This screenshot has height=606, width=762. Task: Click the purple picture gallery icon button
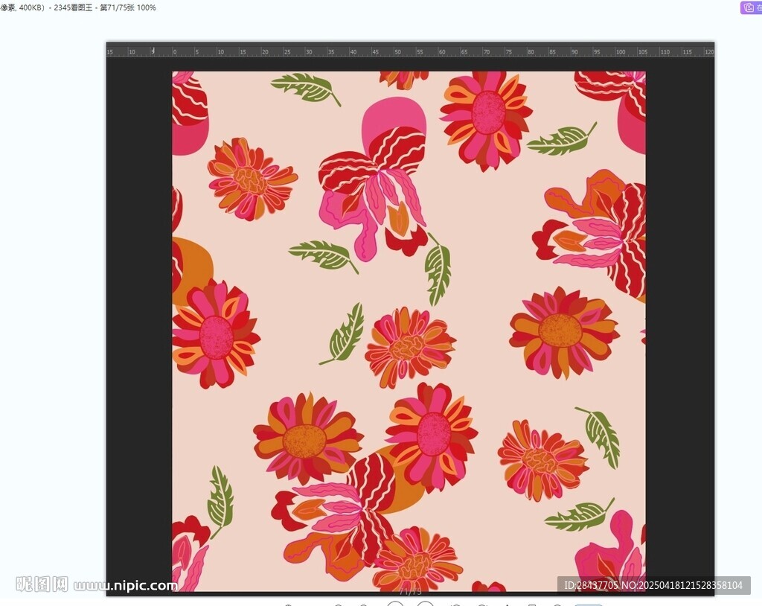[751, 7]
